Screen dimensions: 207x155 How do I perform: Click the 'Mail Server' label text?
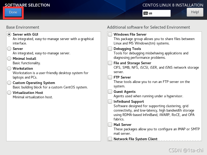[x=122, y=125]
